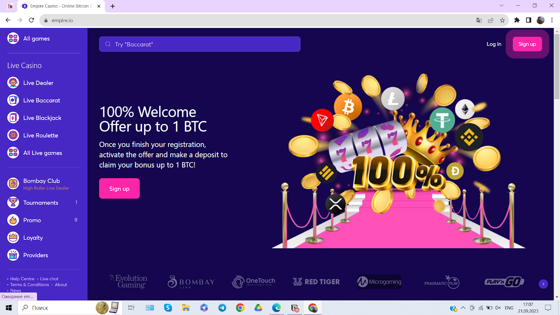Viewport: 560px width, 315px height.
Task: Click the OneTouch provider logo
Action: point(253,282)
